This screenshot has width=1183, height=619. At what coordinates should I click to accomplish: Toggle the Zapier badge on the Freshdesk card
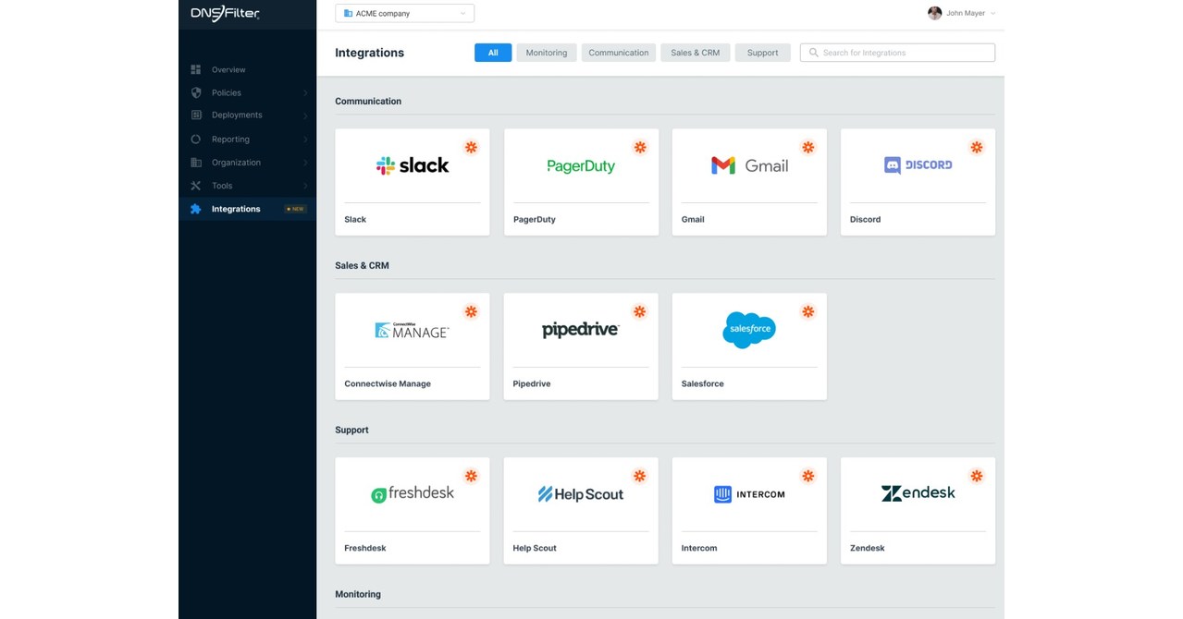point(471,476)
